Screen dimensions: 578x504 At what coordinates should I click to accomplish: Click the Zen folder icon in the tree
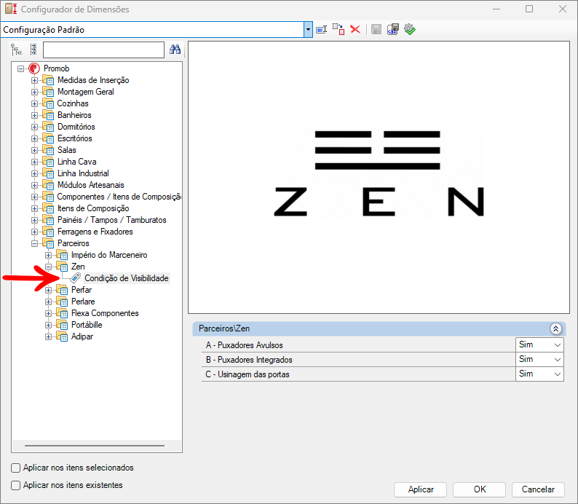pos(62,266)
